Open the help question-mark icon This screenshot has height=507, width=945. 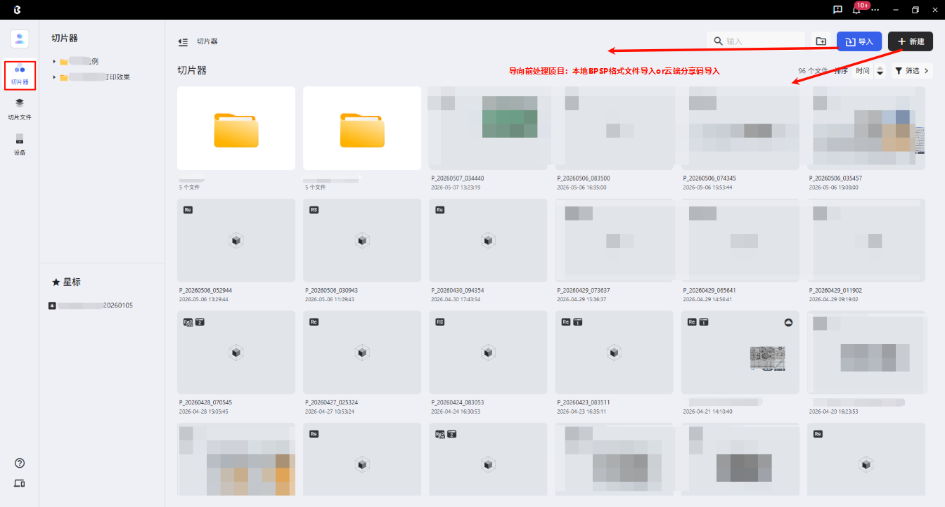(x=20, y=463)
